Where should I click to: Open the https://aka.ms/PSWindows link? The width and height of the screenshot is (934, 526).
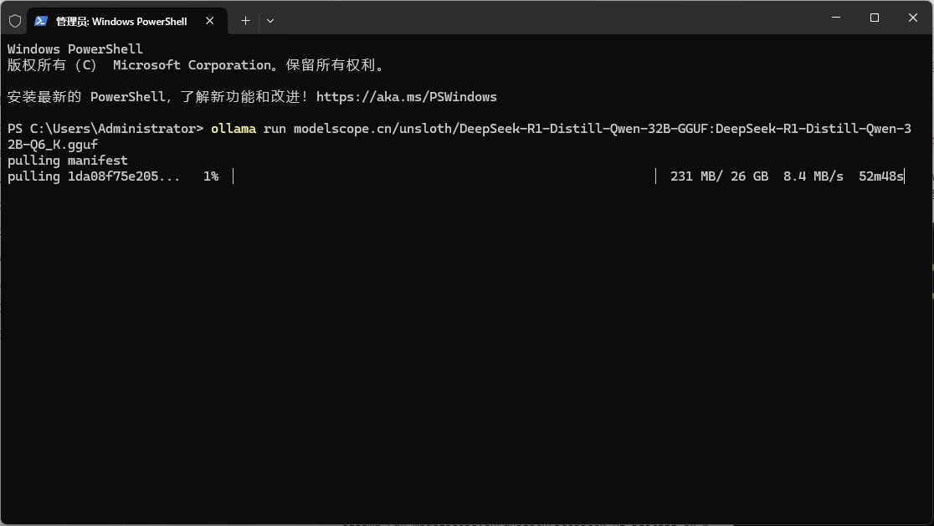406,97
